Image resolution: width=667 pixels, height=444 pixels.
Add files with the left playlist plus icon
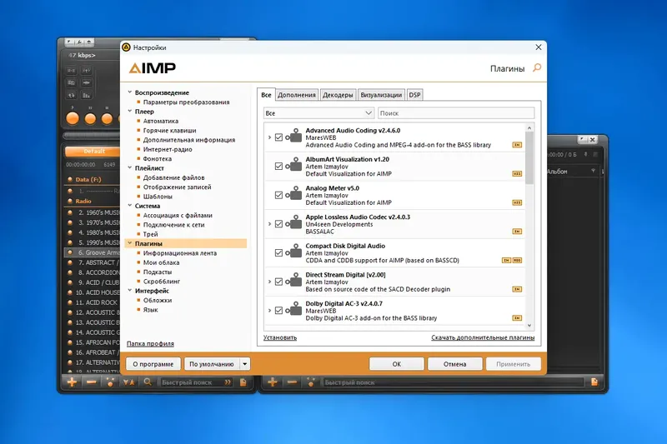point(73,382)
